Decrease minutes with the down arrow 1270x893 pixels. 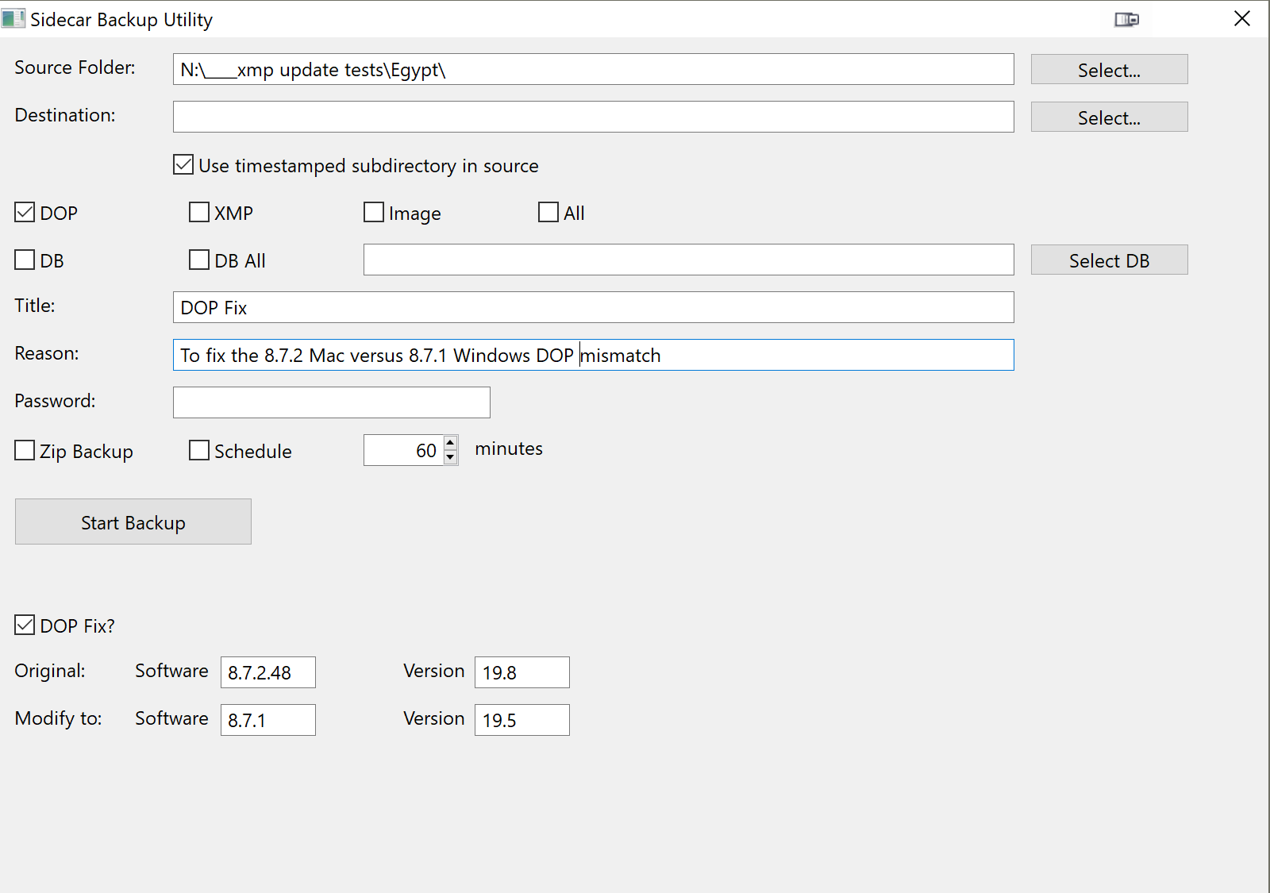(450, 457)
